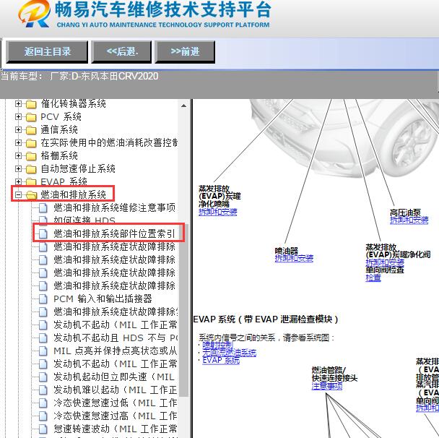Click the 返回主目录 button
The width and height of the screenshot is (439, 438).
pos(47,52)
